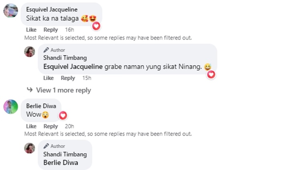Reply to Esquivel Jacqueline's comment

pos(51,30)
